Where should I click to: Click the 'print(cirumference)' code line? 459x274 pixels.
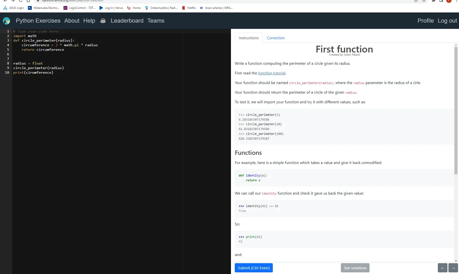(33, 73)
